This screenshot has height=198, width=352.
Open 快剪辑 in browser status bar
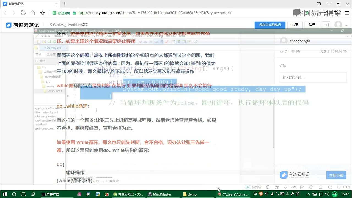tap(254, 187)
